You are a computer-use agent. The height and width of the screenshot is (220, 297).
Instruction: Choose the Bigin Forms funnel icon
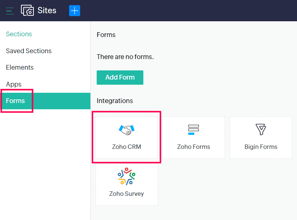(261, 129)
